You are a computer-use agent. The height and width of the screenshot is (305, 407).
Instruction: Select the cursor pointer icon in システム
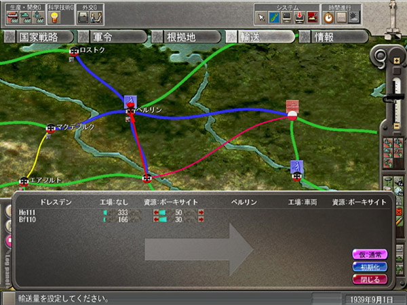tap(261, 18)
